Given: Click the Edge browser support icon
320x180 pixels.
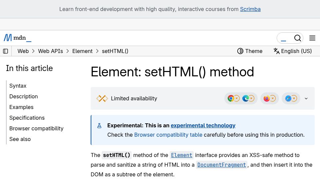Looking at the screenshot, I should 246,99.
